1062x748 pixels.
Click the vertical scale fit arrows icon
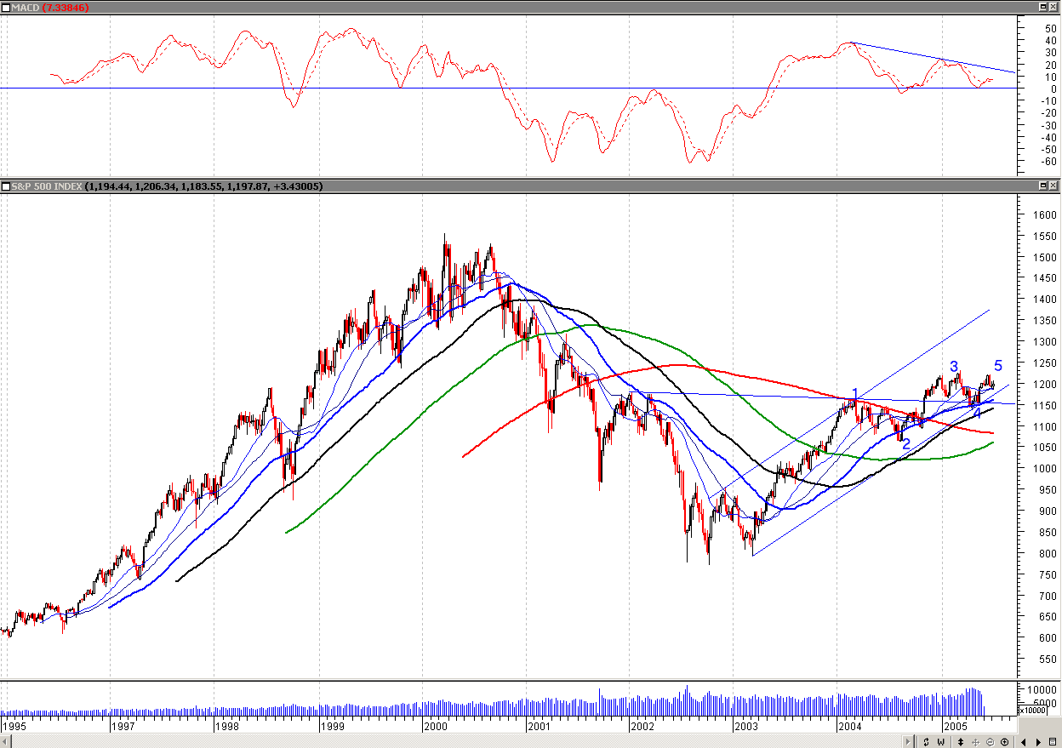coord(961,742)
